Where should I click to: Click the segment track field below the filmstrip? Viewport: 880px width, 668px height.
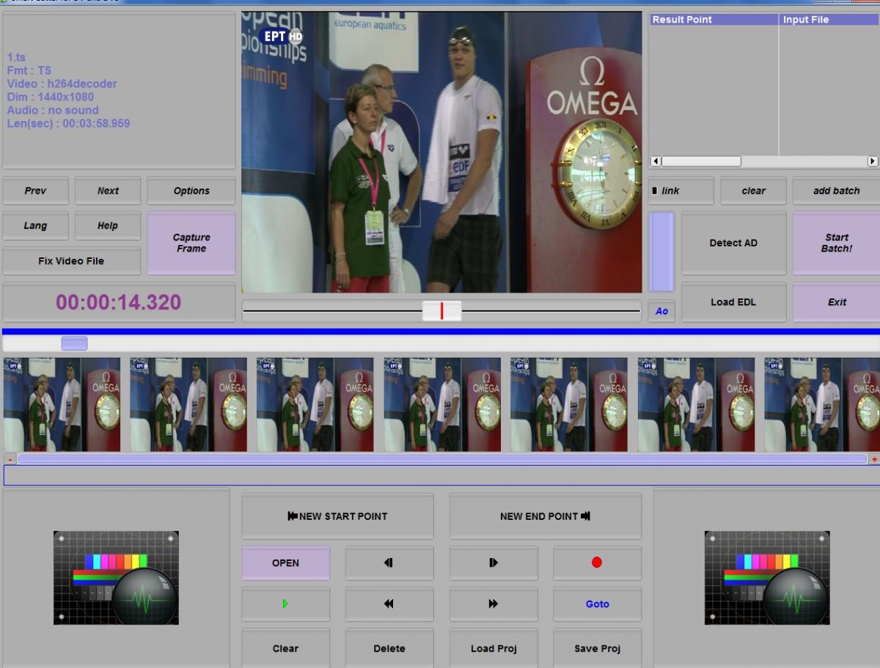[441, 475]
